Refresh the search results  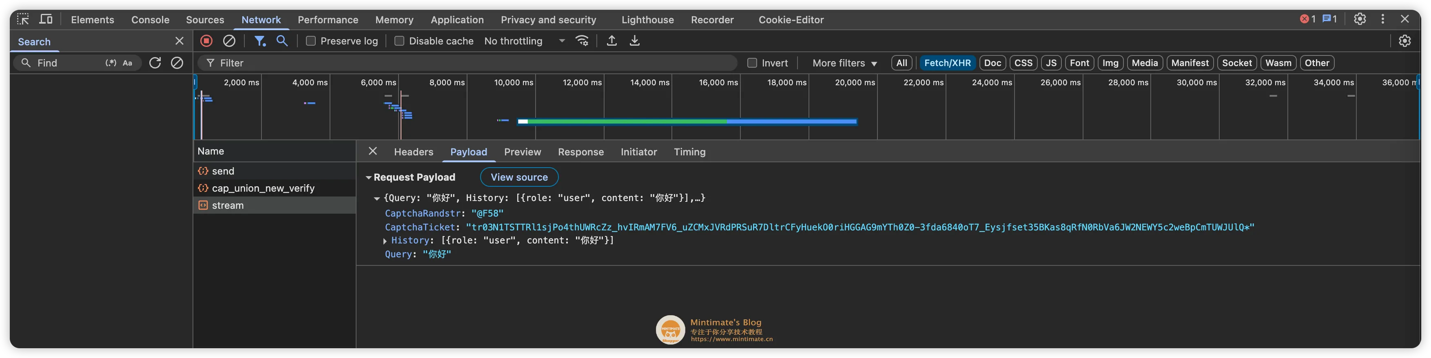point(155,63)
